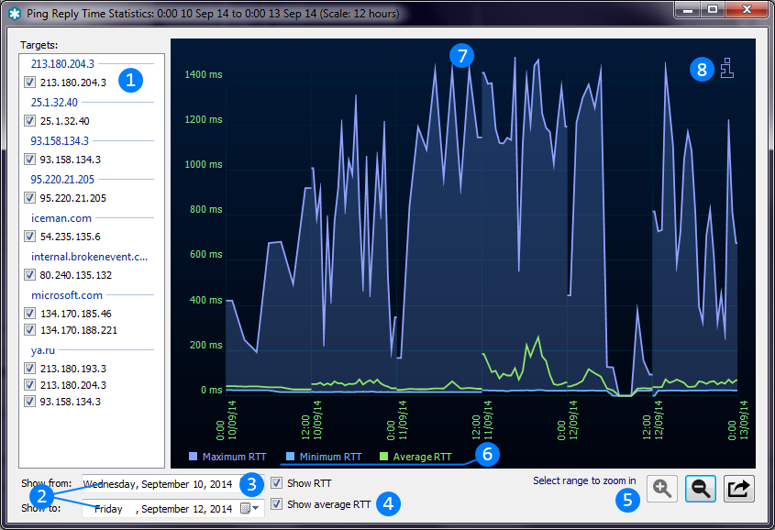Click the zoom in magnifier button
The height and width of the screenshot is (530, 775).
tap(662, 490)
